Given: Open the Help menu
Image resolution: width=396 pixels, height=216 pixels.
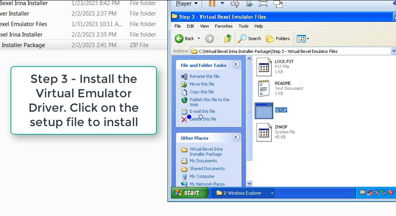Looking at the screenshot, I should 258,26.
